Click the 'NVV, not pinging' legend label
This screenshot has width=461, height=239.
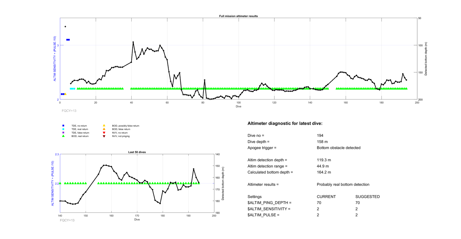(x=121, y=136)
